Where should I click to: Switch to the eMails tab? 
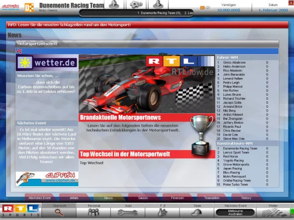tap(74, 198)
